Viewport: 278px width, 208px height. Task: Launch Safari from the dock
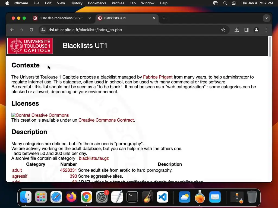tap(56, 197)
